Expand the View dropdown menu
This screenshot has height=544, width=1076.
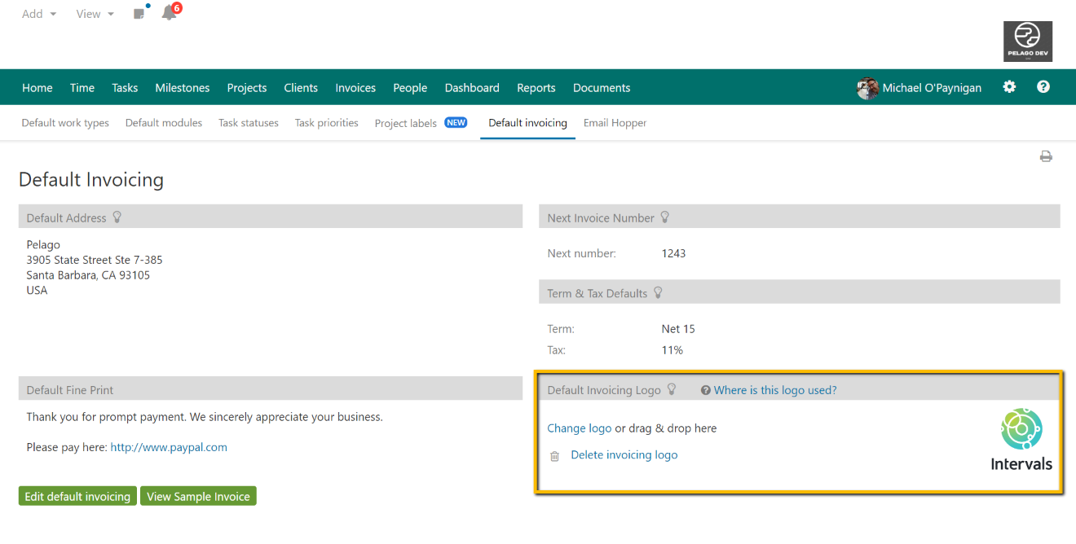[x=95, y=14]
